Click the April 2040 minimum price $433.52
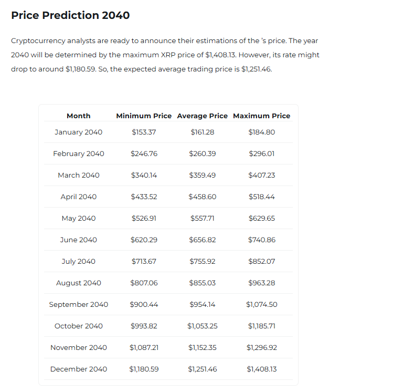 (144, 197)
